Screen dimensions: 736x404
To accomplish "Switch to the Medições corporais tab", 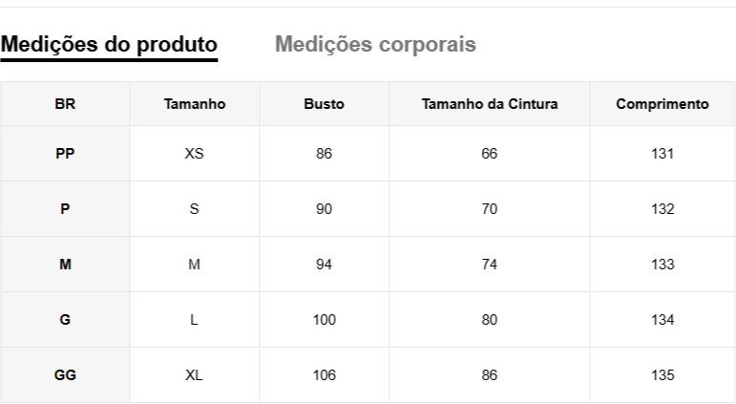I will tap(375, 44).
